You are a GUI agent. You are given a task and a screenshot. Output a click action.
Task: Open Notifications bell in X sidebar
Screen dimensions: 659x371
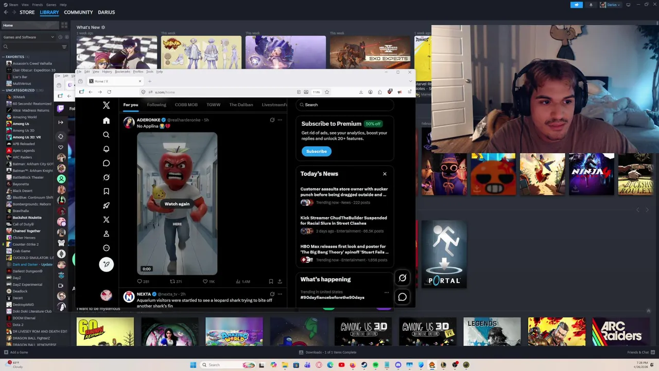point(106,149)
